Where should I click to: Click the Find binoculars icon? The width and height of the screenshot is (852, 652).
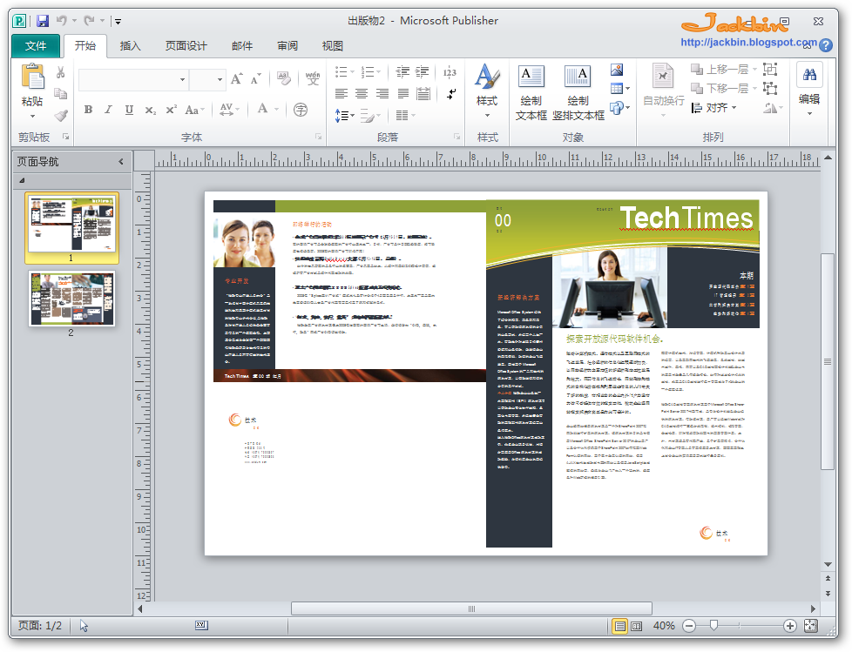click(x=809, y=75)
